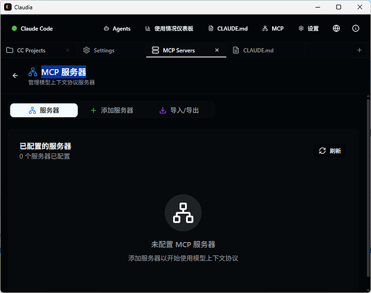Click the 管理模型上下文协议服务器 subtitle

pos(61,83)
